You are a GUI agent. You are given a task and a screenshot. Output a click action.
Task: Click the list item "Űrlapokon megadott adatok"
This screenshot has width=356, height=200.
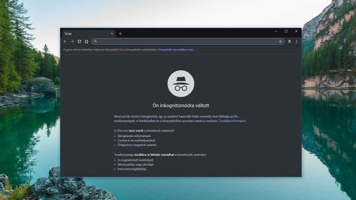point(137,145)
